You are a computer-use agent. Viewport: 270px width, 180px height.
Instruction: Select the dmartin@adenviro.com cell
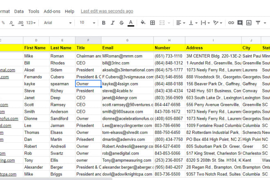(127, 139)
